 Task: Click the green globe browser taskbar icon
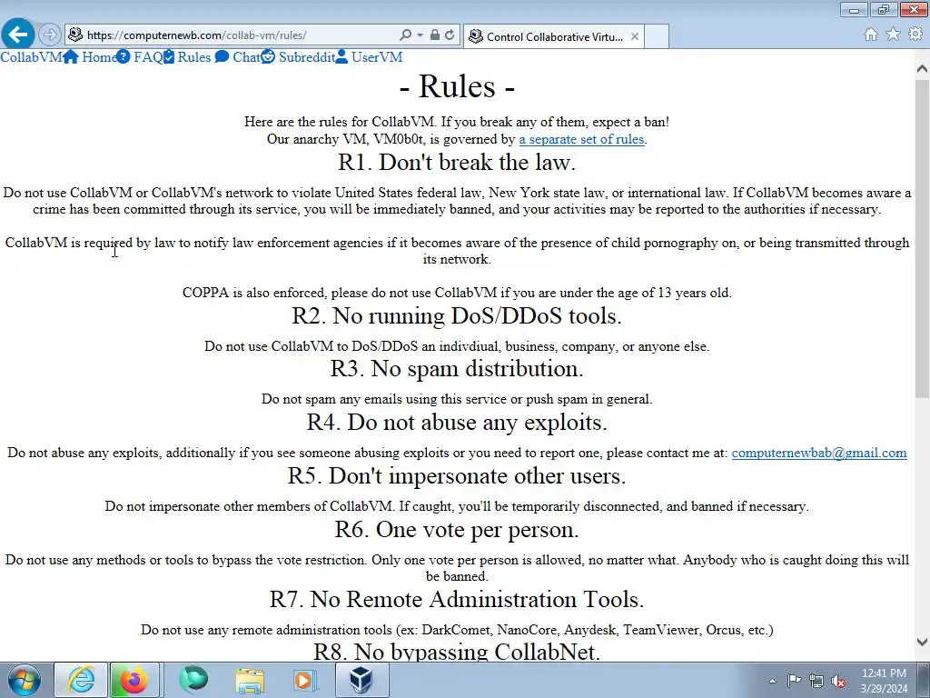pyautogui.click(x=194, y=680)
